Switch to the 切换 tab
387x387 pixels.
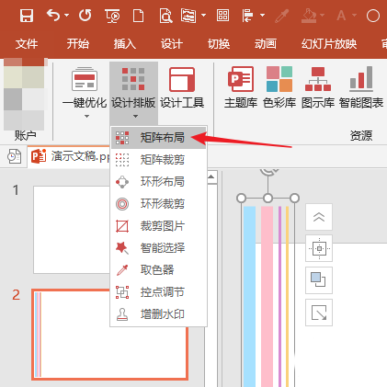(219, 44)
